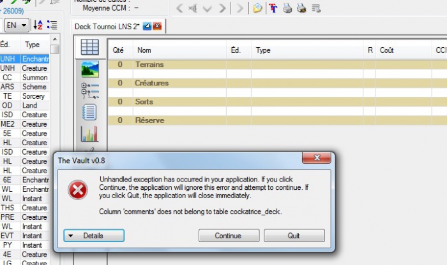This screenshot has height=265, width=447.
Task: Open the bar chart statistics icon
Action: tap(89, 134)
